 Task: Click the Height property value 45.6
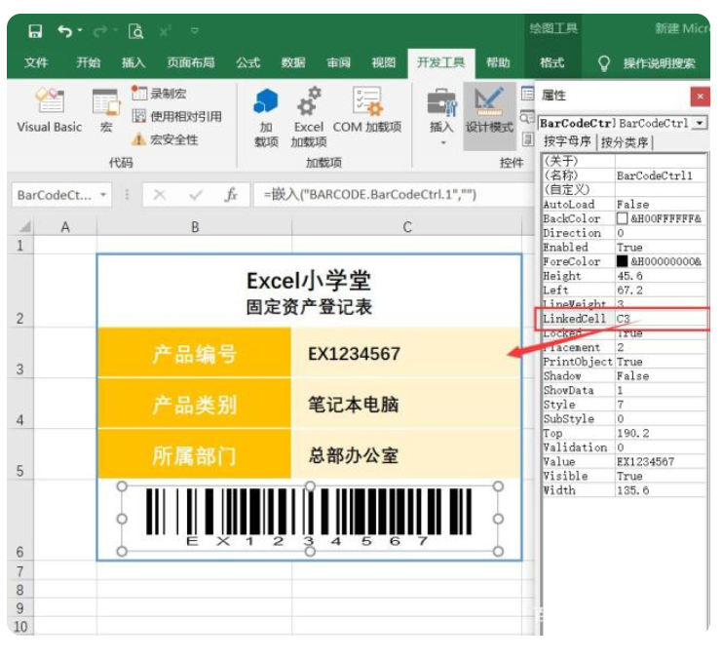pyautogui.click(x=661, y=276)
